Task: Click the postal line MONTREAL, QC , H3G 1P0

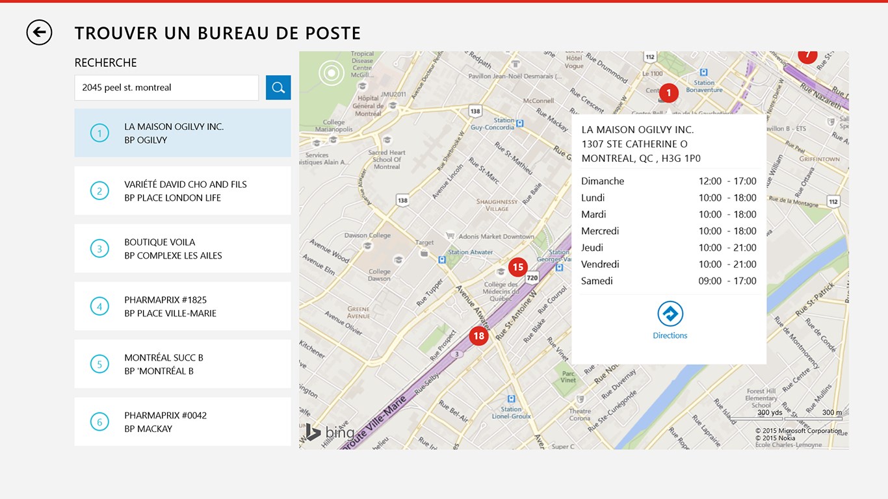Action: click(x=641, y=159)
